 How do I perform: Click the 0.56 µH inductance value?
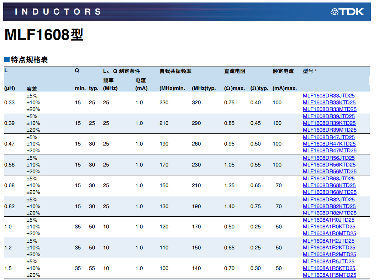9,165
